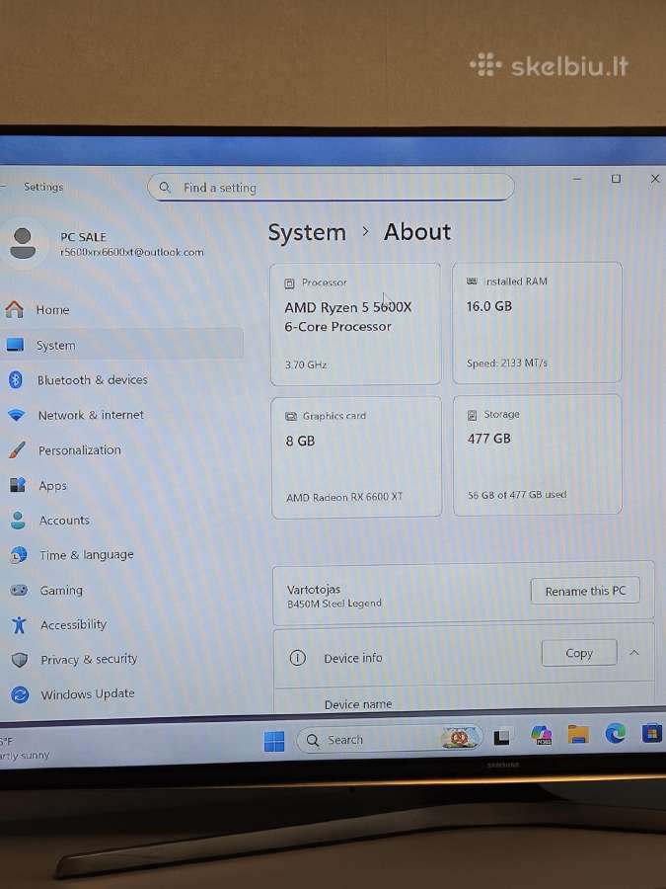Open the Windows Start menu
Image resolution: width=666 pixels, height=889 pixels.
click(x=274, y=741)
